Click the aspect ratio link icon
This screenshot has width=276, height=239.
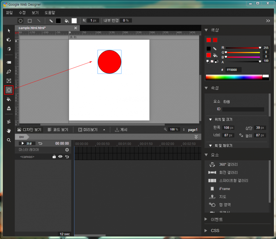coord(241,135)
